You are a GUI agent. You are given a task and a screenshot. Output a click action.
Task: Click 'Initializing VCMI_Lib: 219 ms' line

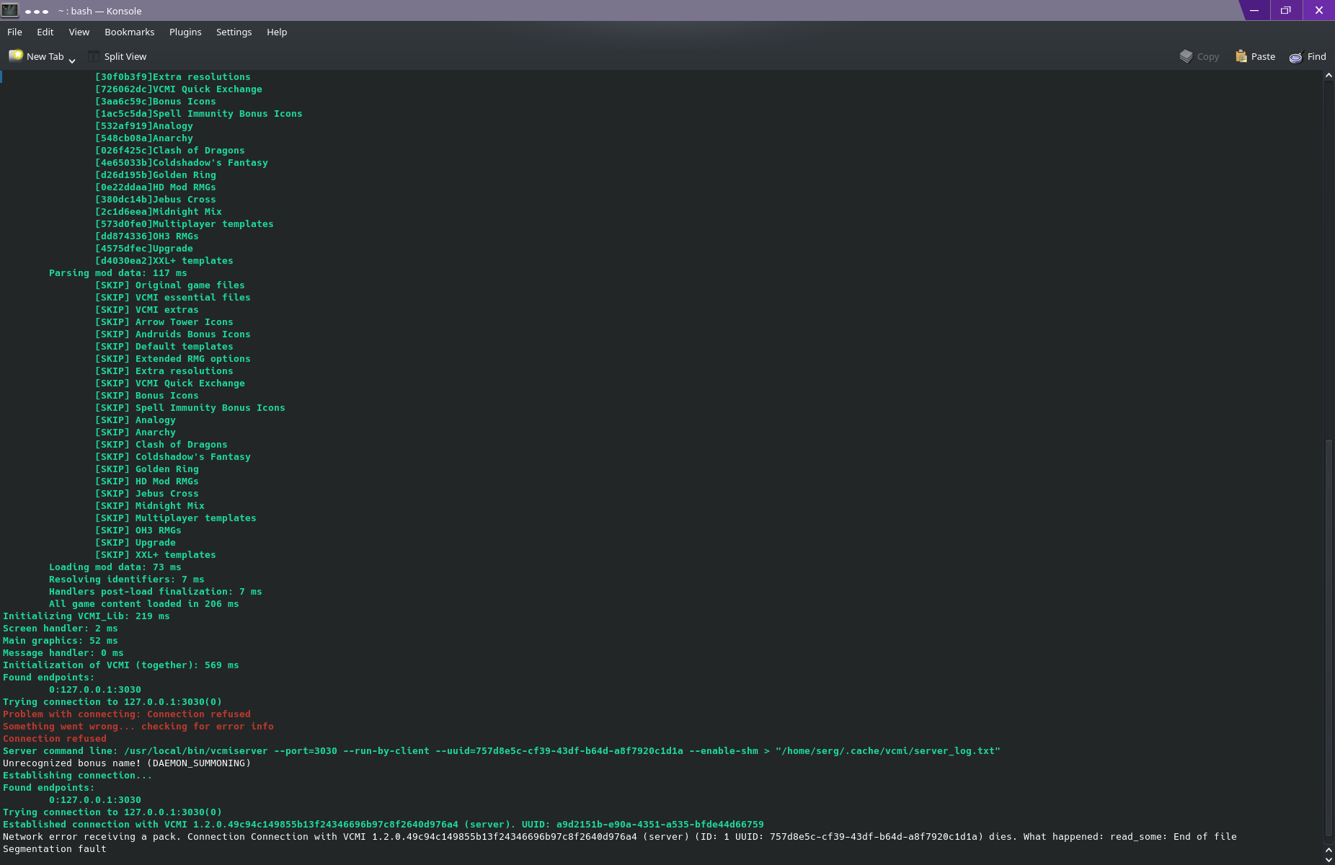(87, 616)
